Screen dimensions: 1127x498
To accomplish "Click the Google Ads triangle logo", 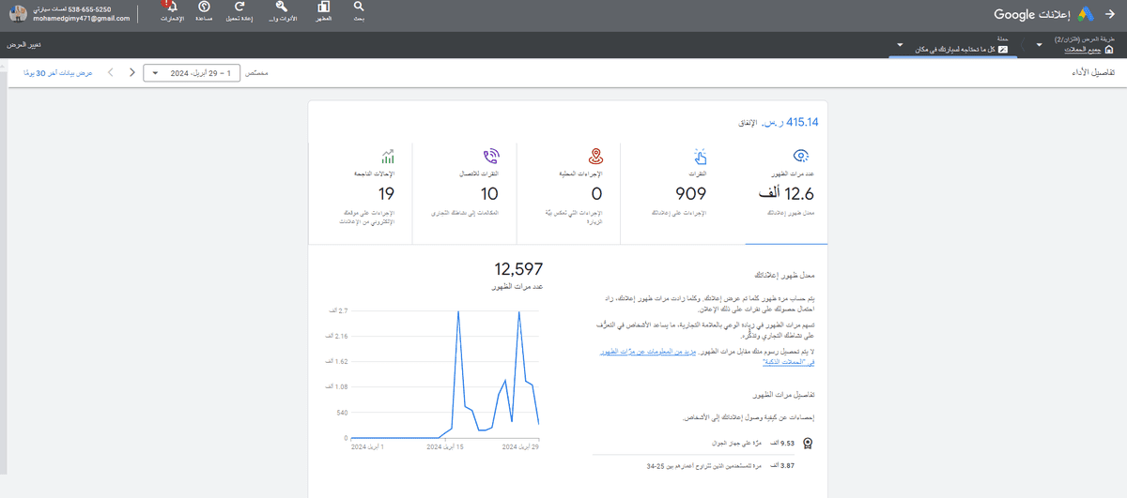I will click(x=1087, y=14).
